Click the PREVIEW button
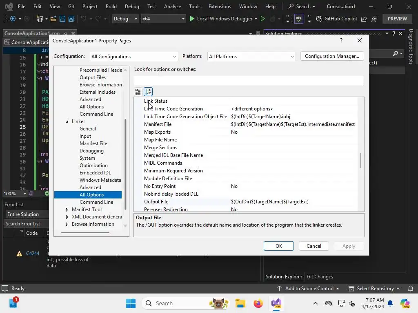418x313 pixels. pyautogui.click(x=397, y=19)
